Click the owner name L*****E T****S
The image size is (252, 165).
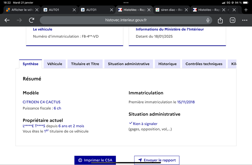click(x=34, y=126)
